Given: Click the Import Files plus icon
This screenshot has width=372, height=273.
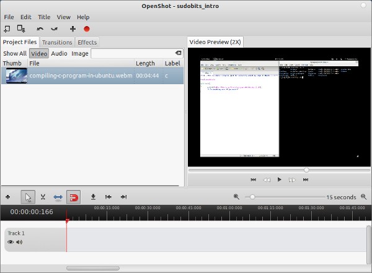Looking at the screenshot, I should [73, 28].
